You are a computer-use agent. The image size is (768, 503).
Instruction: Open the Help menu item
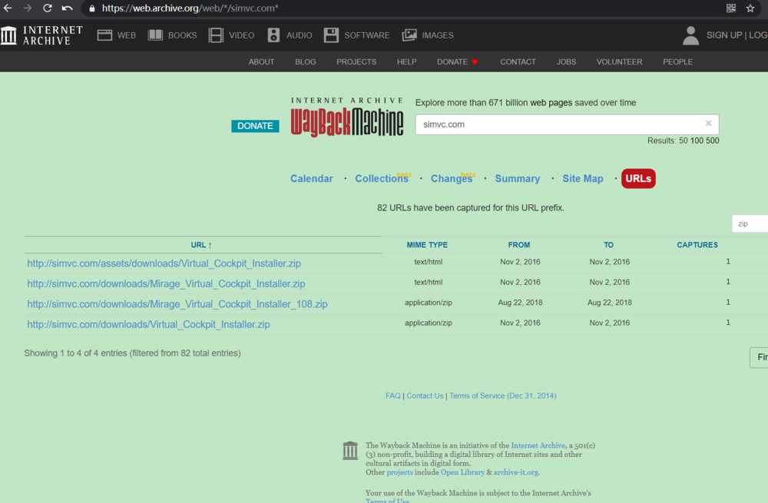[x=406, y=61]
